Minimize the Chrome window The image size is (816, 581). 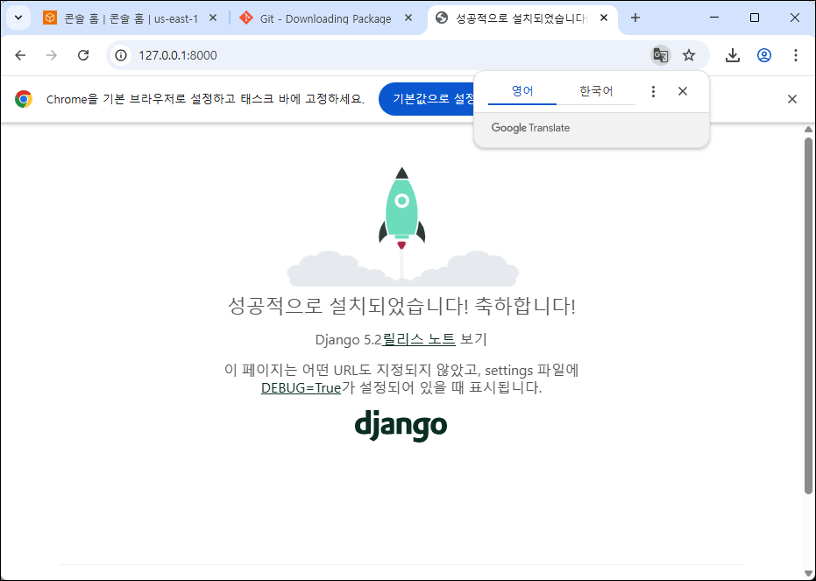[714, 18]
